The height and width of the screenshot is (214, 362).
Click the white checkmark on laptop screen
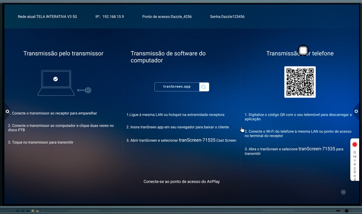55,79
